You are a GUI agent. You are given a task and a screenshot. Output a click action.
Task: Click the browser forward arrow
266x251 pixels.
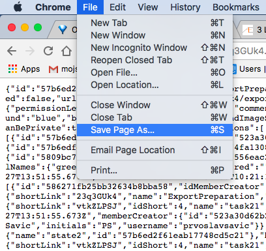click(30, 51)
